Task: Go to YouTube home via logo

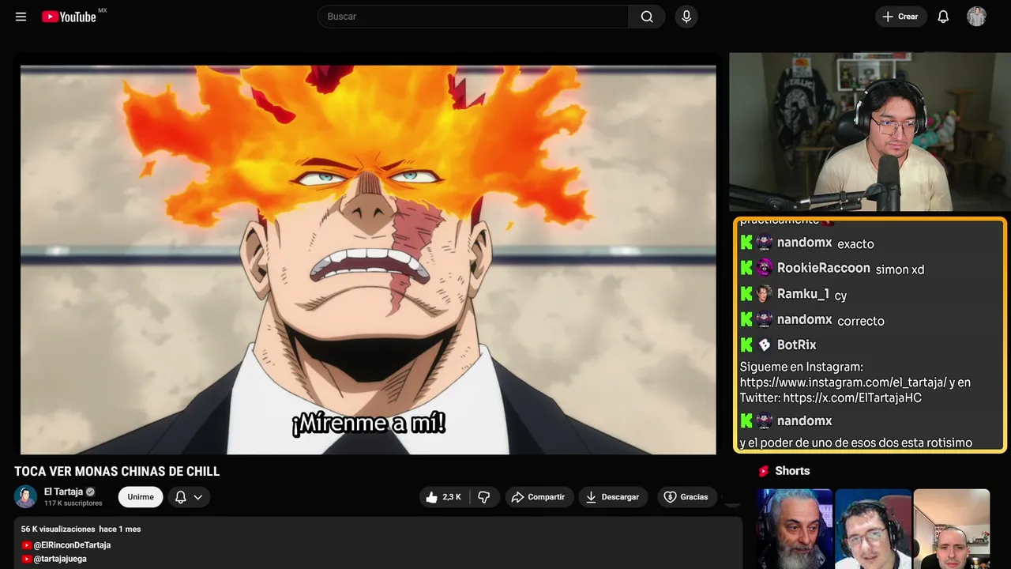Action: pyautogui.click(x=70, y=17)
